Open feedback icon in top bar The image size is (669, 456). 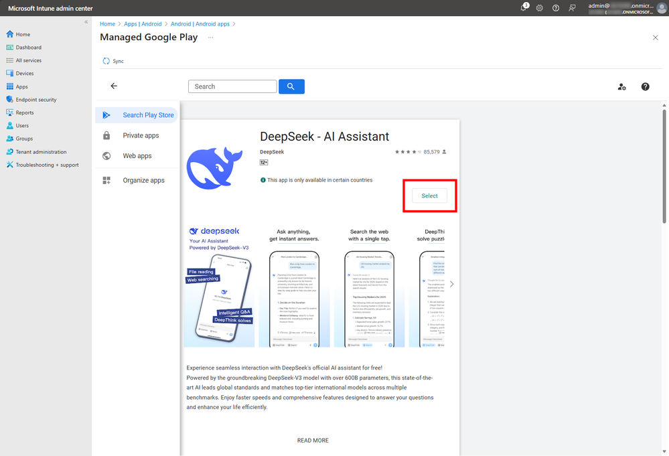(572, 8)
